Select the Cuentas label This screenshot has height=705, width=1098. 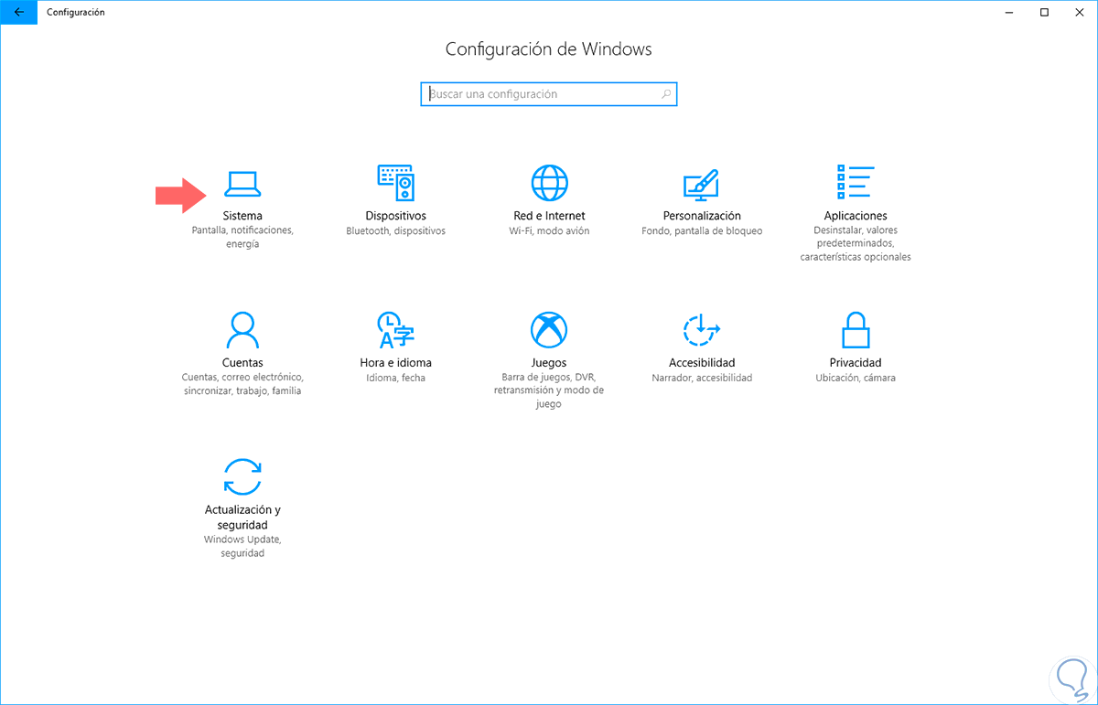click(242, 362)
